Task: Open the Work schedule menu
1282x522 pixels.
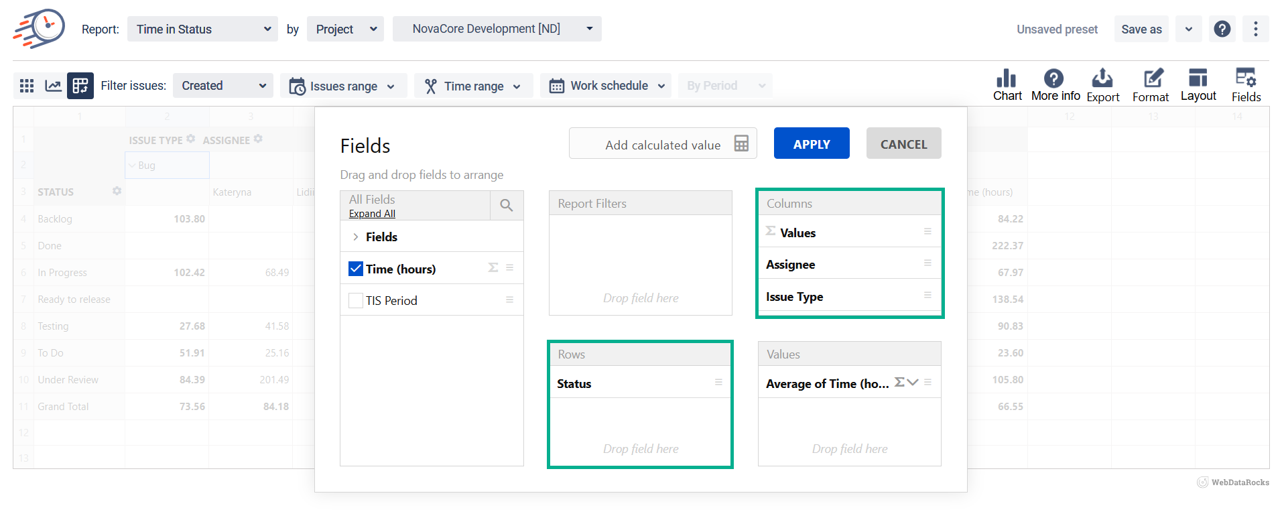Action: tap(606, 86)
